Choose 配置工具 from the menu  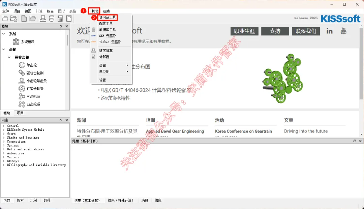(x=111, y=24)
